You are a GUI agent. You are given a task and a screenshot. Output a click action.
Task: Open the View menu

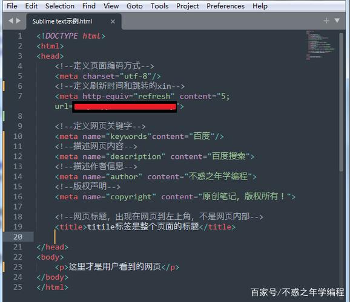tap(111, 6)
